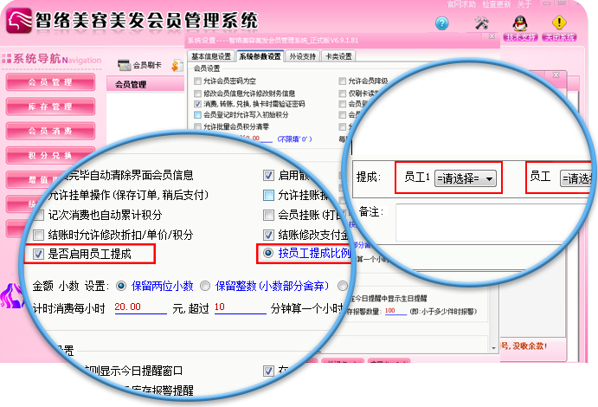Image resolution: width=598 pixels, height=407 pixels.
Task: Switch to the 卡类设置 tab
Action: pyautogui.click(x=338, y=56)
